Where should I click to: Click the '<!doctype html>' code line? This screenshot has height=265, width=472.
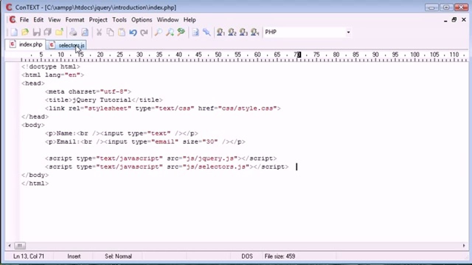[x=51, y=67]
